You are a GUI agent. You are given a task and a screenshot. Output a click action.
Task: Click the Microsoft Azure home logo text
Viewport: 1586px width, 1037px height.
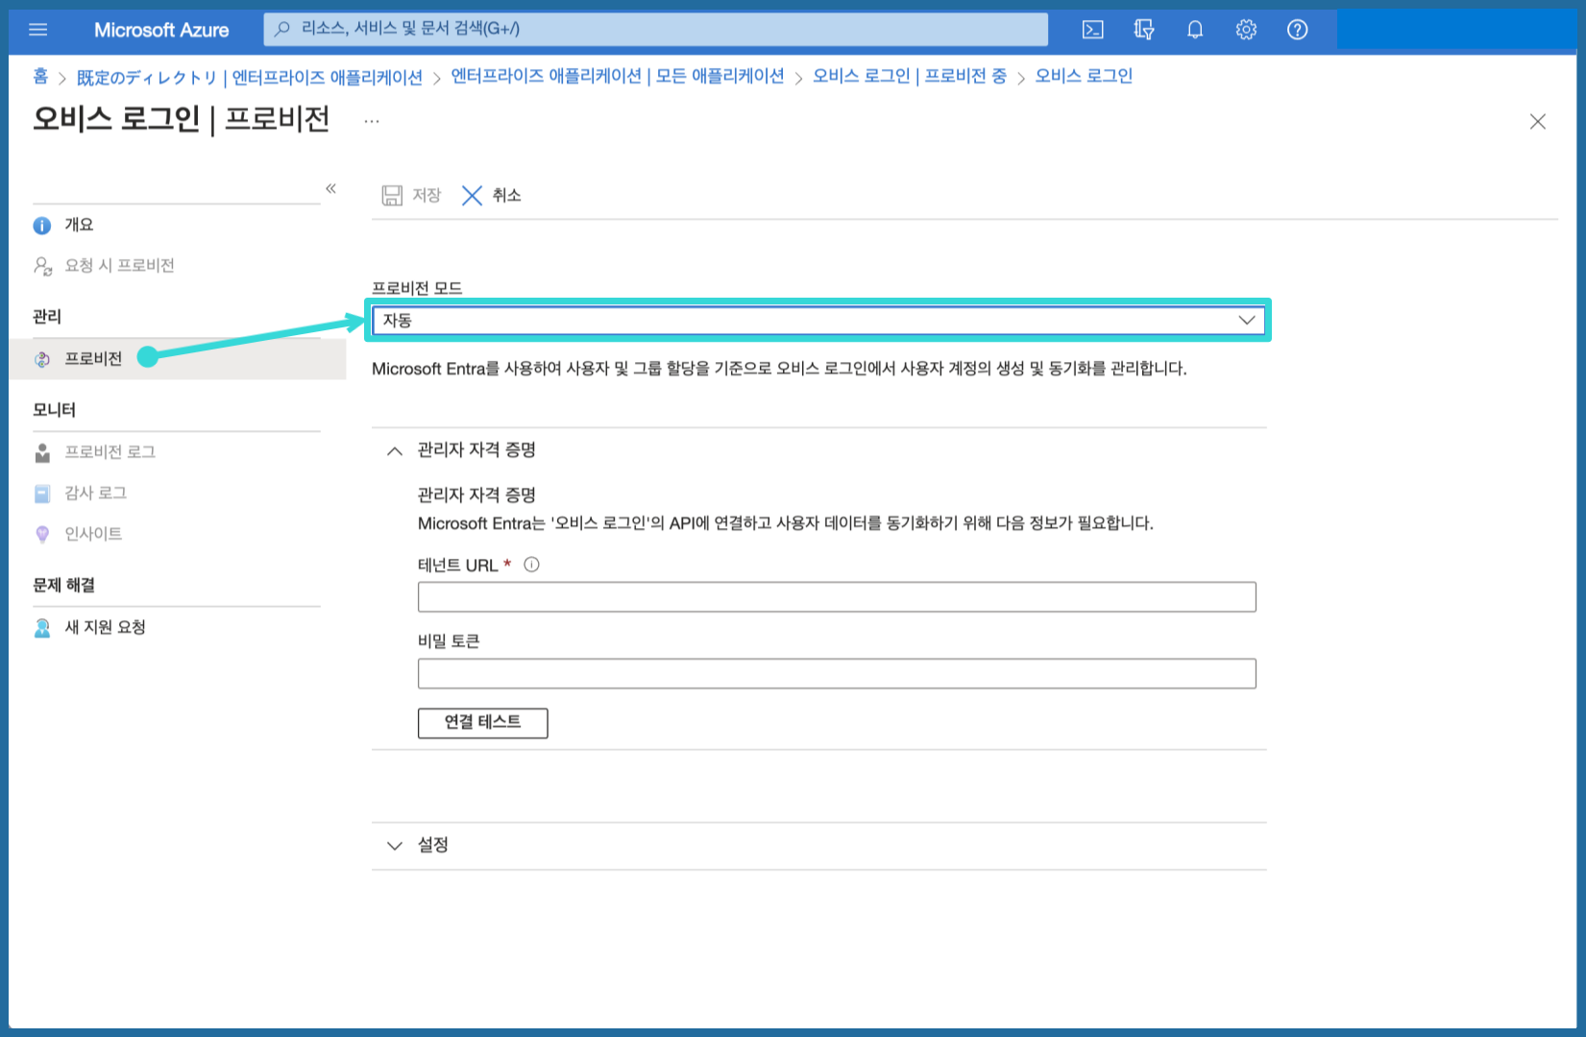click(161, 30)
